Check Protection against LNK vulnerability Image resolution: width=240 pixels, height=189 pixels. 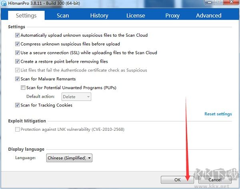[17, 129]
